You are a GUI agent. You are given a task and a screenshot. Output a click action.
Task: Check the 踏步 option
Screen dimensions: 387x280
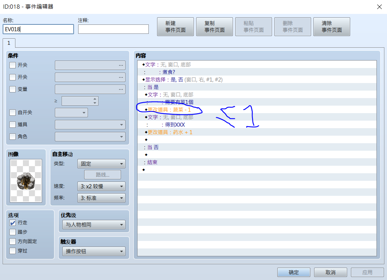point(13,232)
